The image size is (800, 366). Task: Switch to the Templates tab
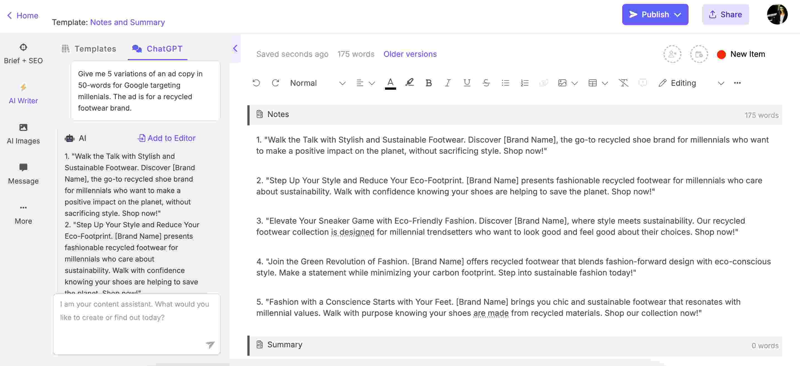pyautogui.click(x=89, y=49)
